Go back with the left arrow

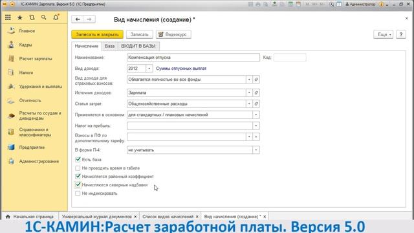[x=78, y=19]
